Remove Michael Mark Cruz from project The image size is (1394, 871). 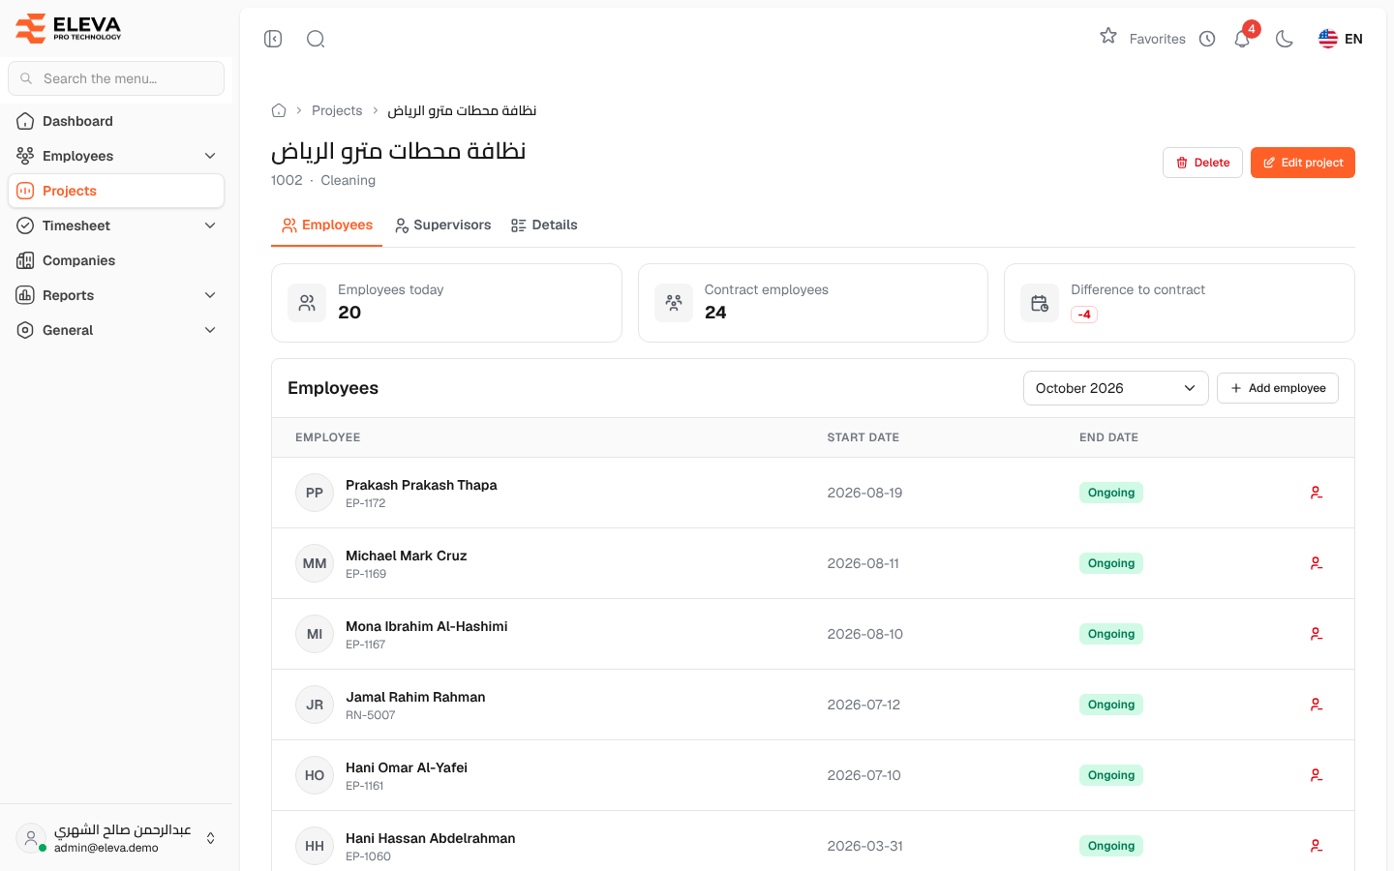coord(1317,563)
